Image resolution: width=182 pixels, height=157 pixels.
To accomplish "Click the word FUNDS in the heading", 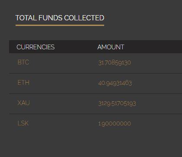I will tap(51, 18).
